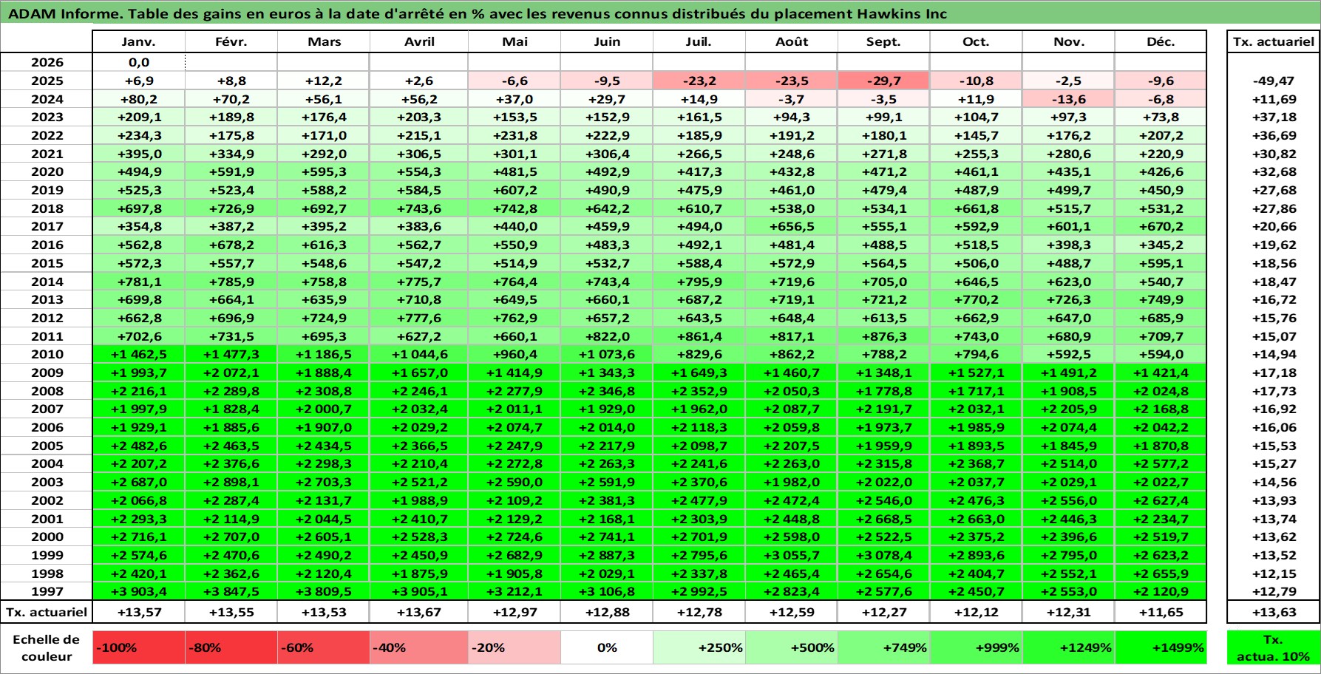Select the Août column header
1321x674 pixels.
[x=792, y=41]
